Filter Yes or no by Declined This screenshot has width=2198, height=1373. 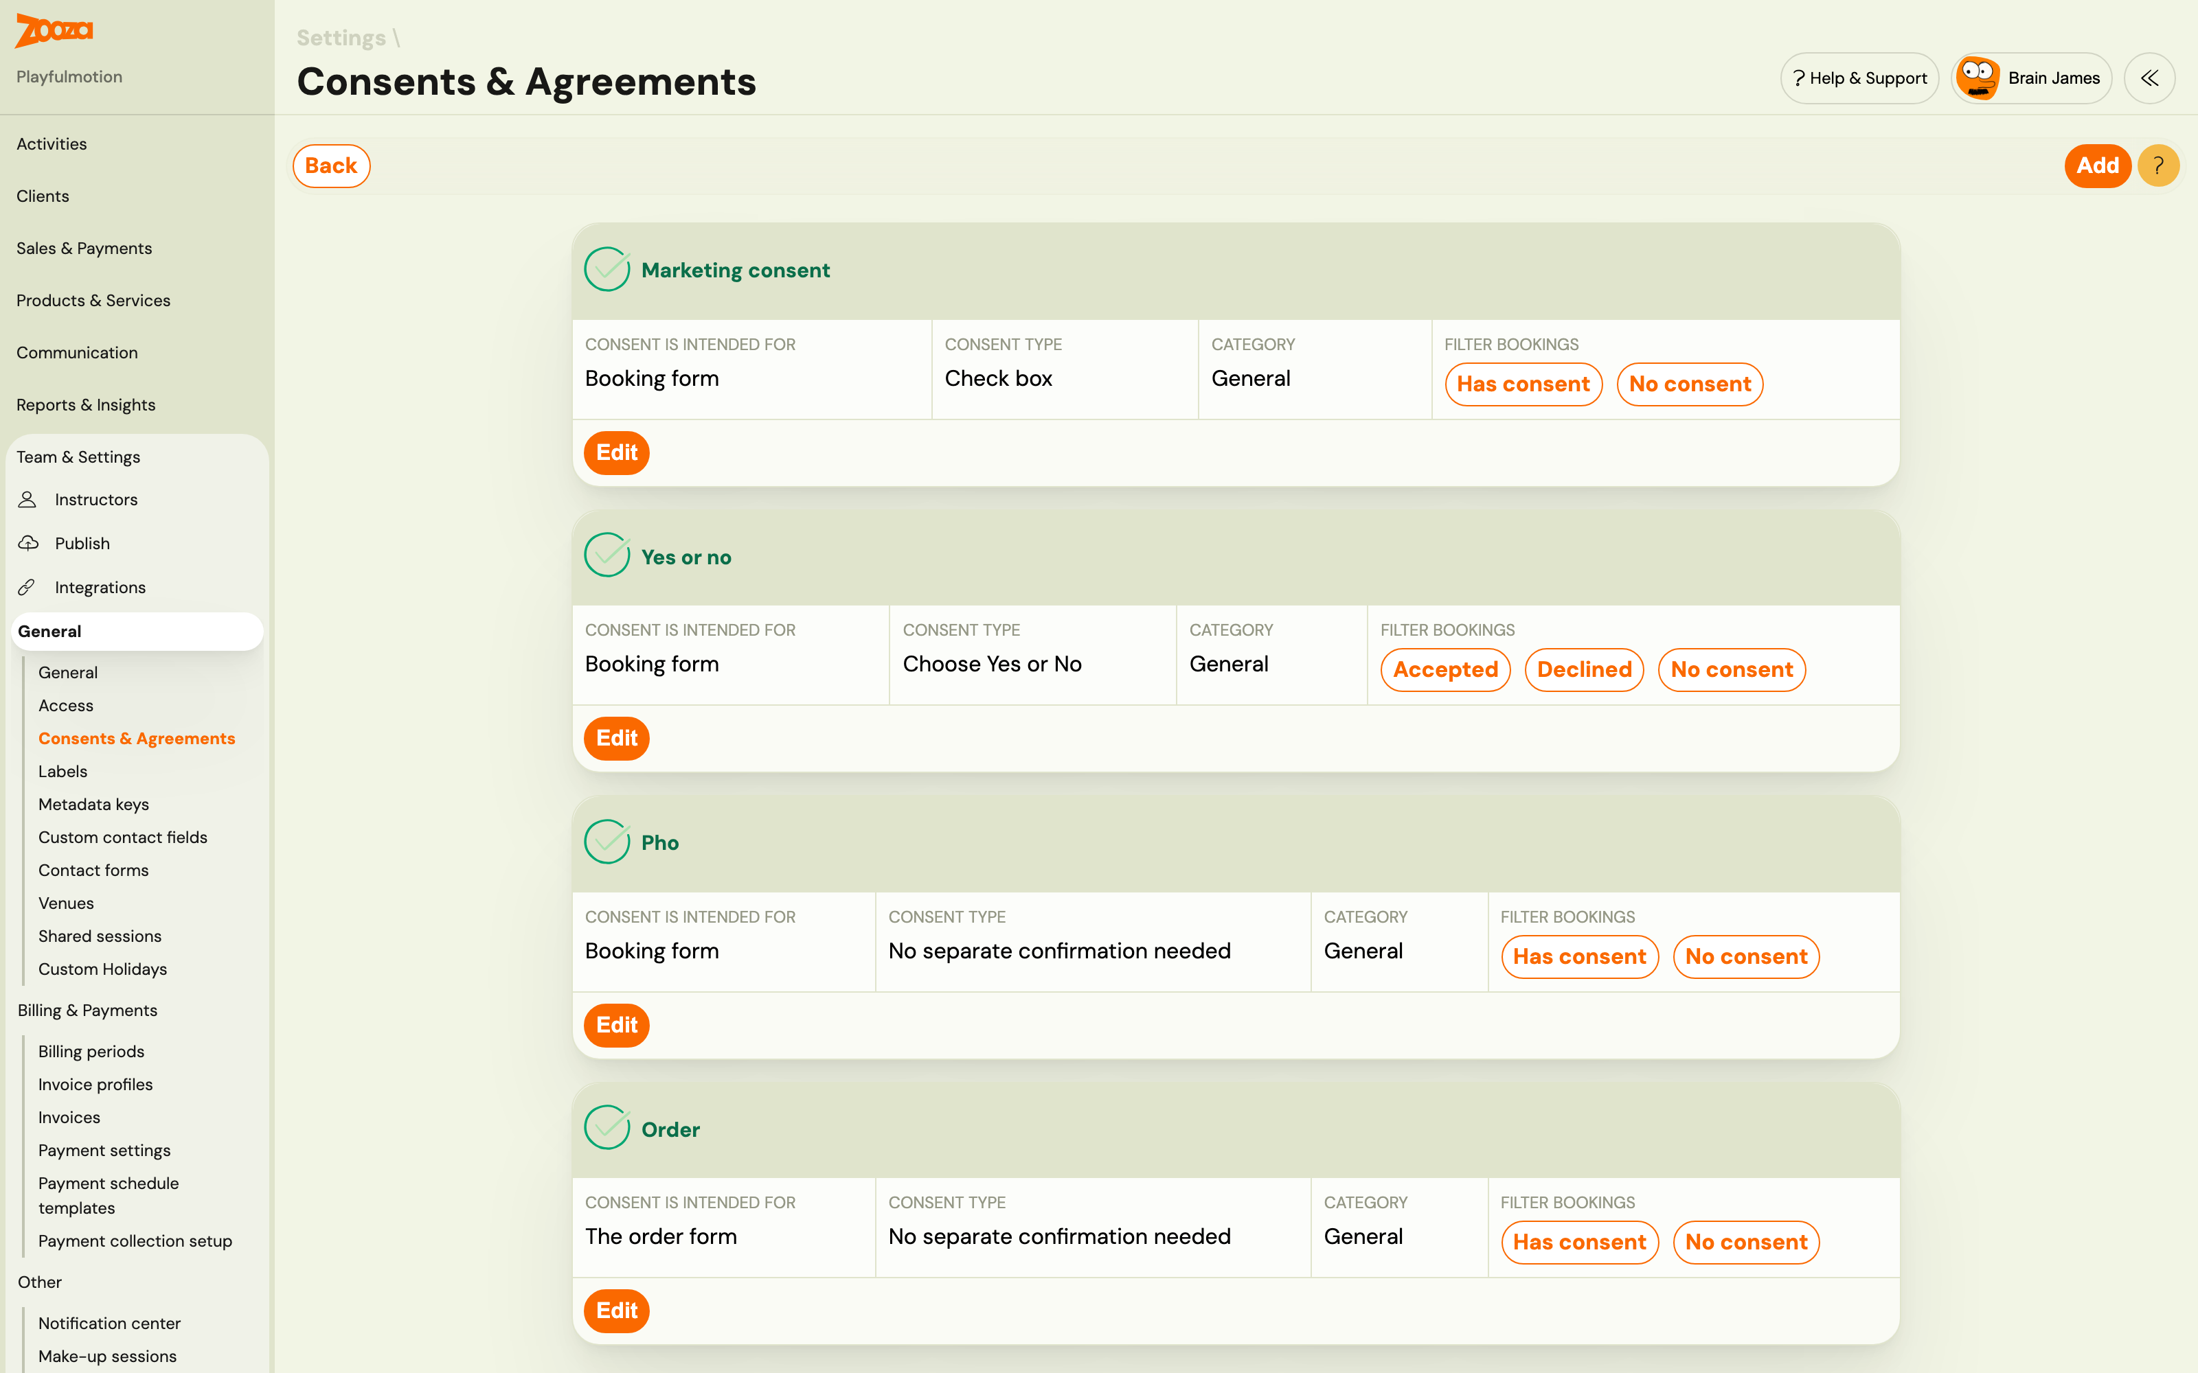1584,670
